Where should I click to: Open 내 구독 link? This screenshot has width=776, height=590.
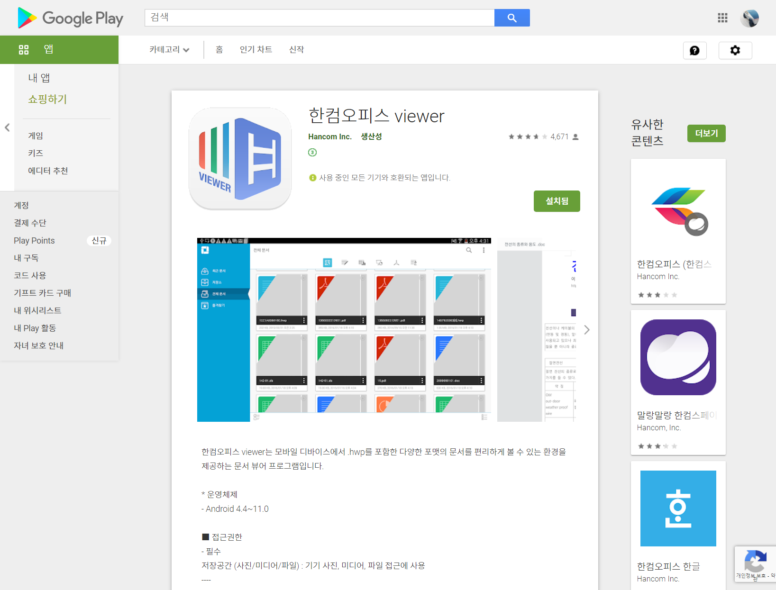pyautogui.click(x=26, y=258)
